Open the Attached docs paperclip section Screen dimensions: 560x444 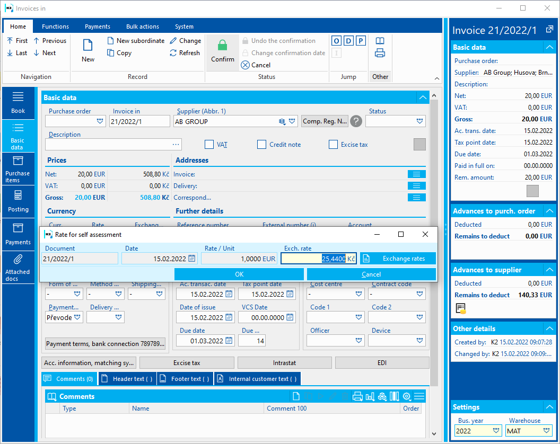coord(17,267)
